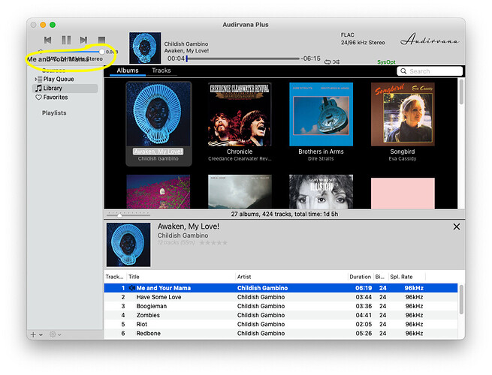The height and width of the screenshot is (375, 492).
Task: Click the Search field
Action: pos(430,71)
